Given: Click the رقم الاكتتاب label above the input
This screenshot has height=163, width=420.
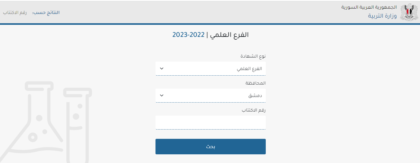Looking at the screenshot, I should click(254, 110).
